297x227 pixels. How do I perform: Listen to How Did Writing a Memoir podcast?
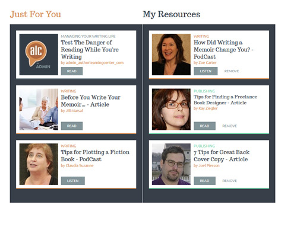click(206, 71)
